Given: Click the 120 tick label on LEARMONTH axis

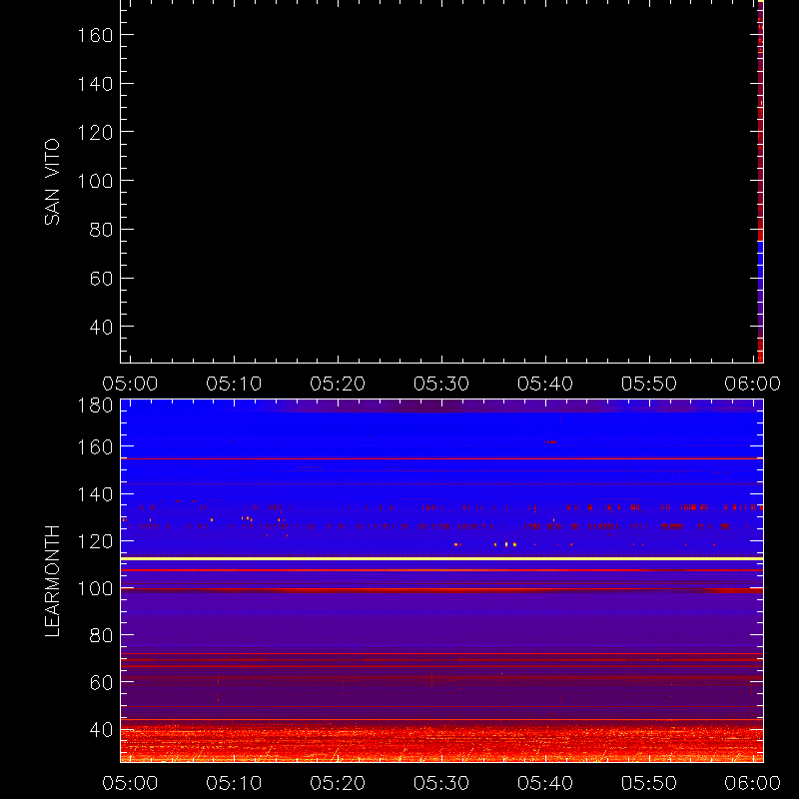Looking at the screenshot, I should pyautogui.click(x=95, y=541).
